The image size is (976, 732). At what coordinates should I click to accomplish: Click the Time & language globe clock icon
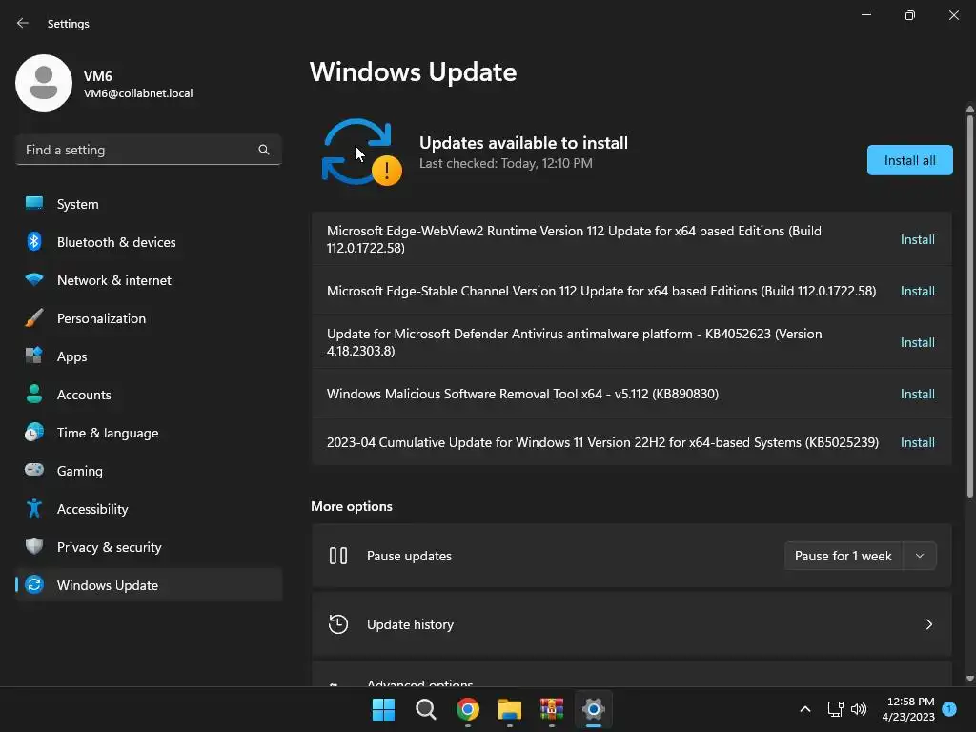(34, 432)
